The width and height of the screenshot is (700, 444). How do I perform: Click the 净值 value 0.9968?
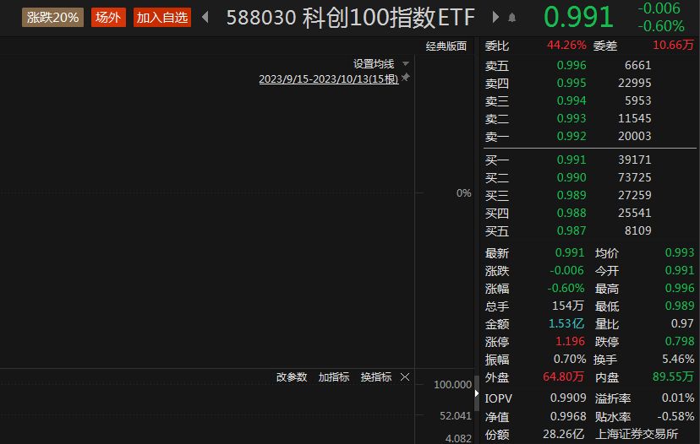tap(568, 417)
